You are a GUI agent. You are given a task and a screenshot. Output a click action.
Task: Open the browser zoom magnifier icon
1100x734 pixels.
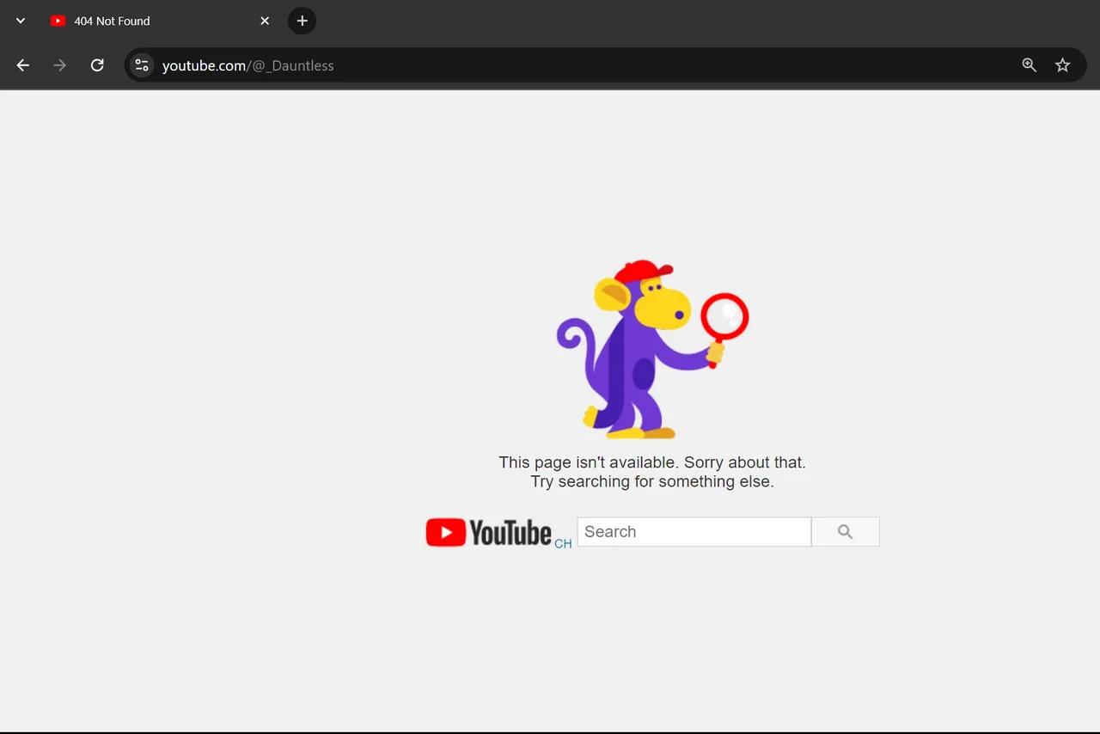coord(1029,64)
